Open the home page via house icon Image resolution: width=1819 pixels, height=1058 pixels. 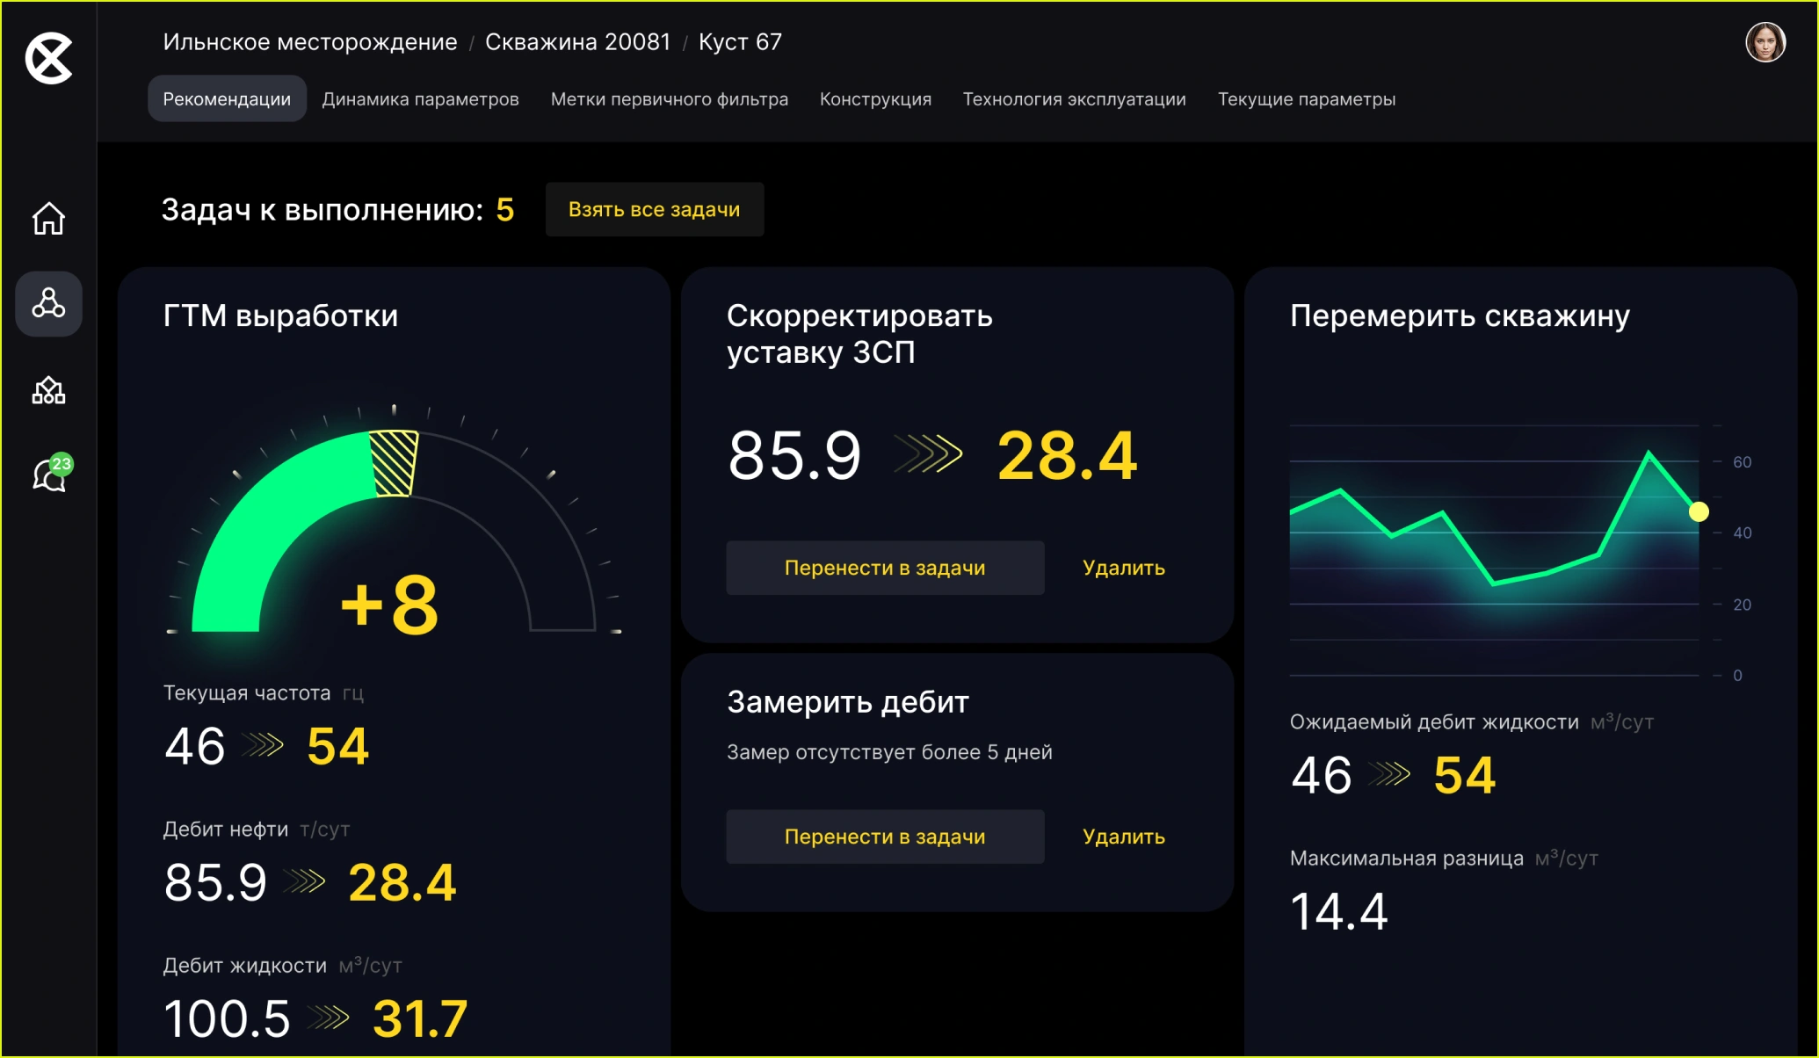[x=48, y=219]
